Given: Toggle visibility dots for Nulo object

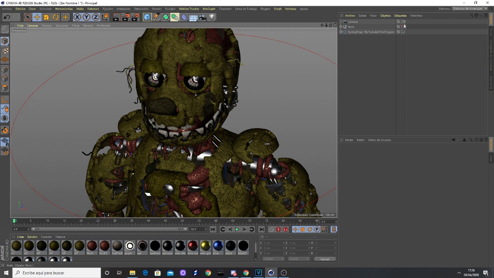Looking at the screenshot, I should click(x=401, y=27).
